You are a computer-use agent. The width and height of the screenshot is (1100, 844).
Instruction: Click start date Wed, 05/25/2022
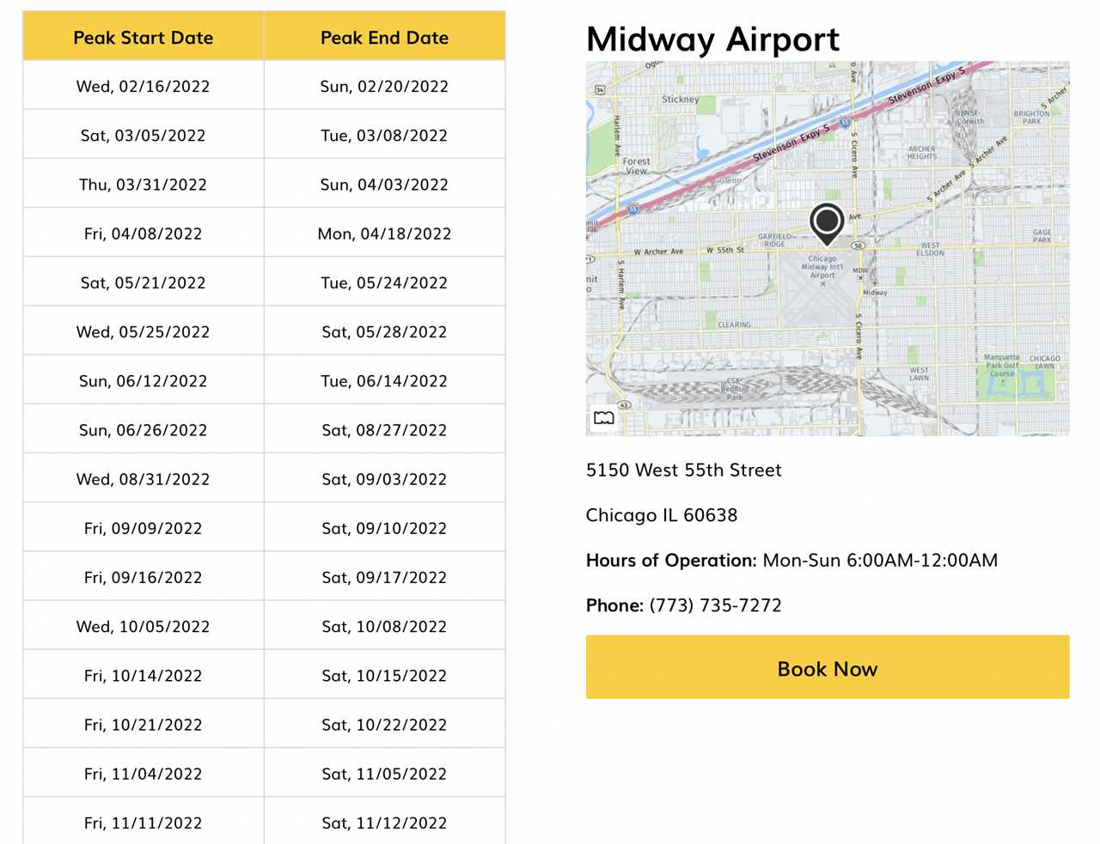click(144, 332)
